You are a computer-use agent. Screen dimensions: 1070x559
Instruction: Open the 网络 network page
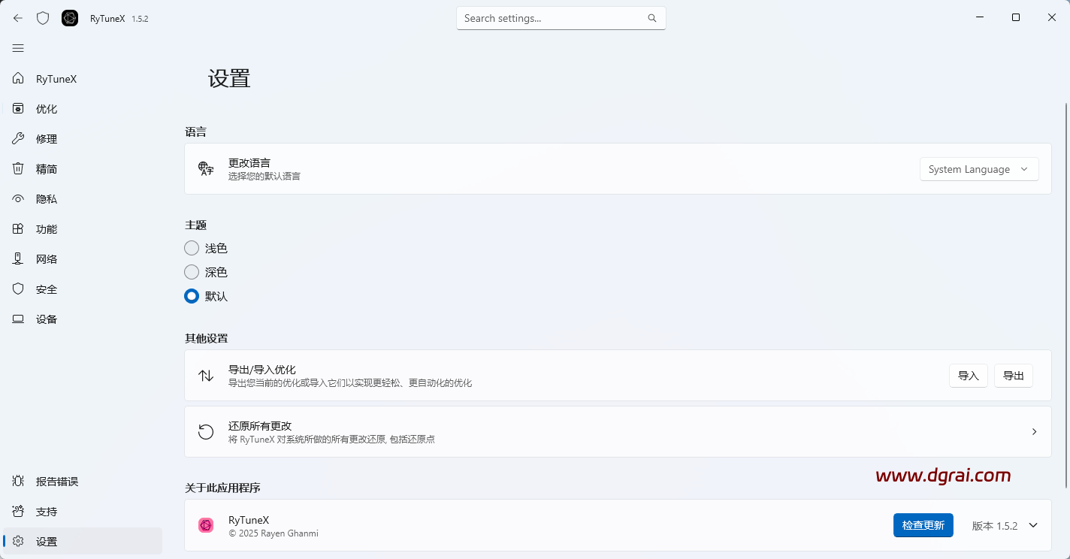(x=46, y=258)
